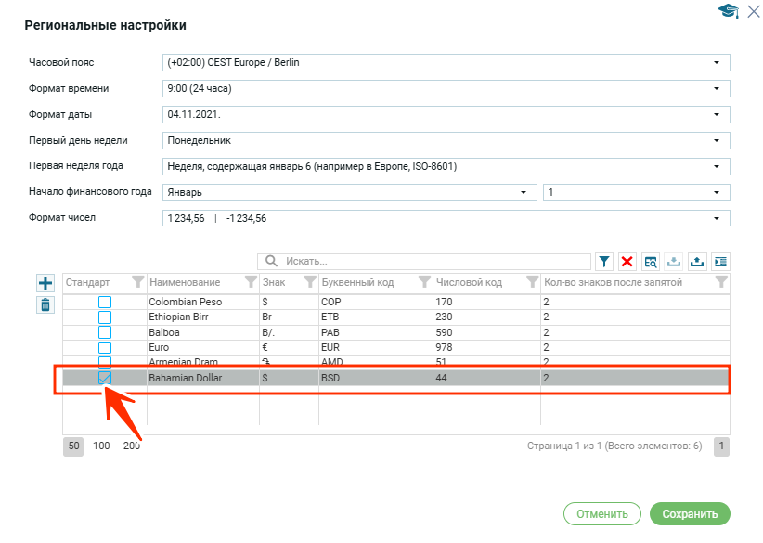This screenshot has width=763, height=543.
Task: Enable Standard checkbox for Euro
Action: pyautogui.click(x=105, y=347)
